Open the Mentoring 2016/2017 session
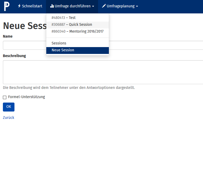This screenshot has width=203, height=172. click(77, 31)
